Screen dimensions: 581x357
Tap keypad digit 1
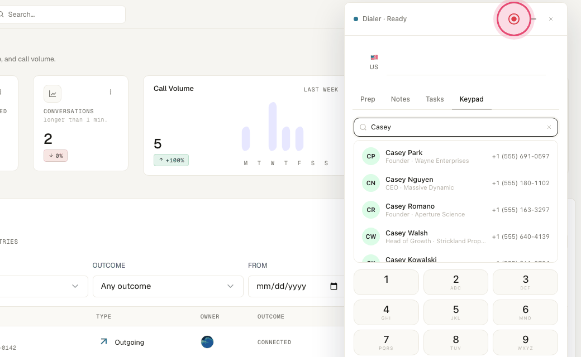point(386,282)
